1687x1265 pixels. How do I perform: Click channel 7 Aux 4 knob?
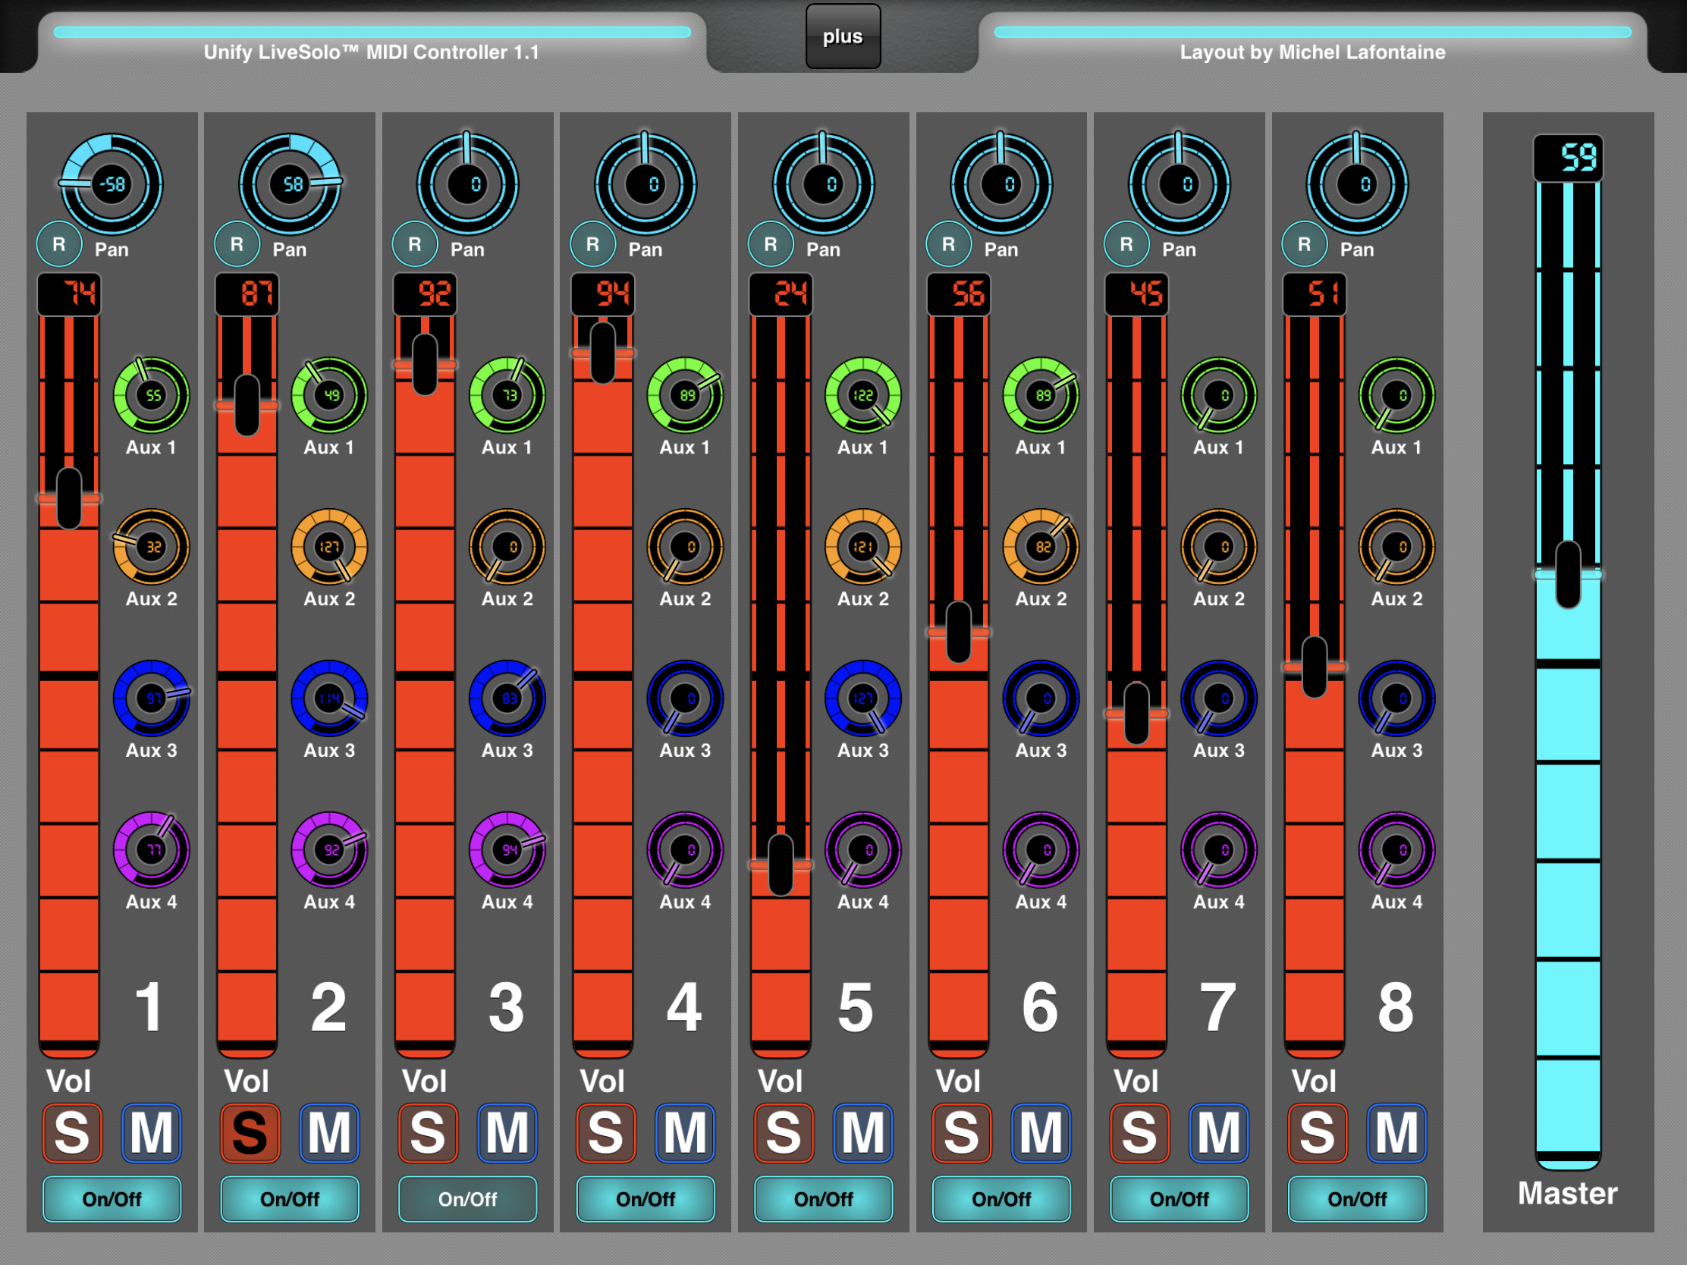tap(1219, 849)
